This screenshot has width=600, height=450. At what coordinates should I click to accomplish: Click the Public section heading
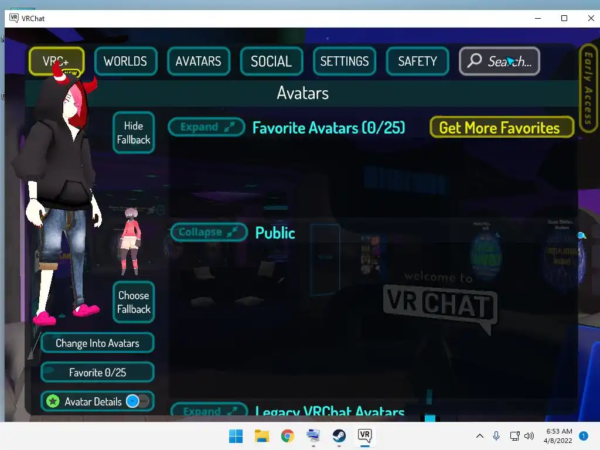point(275,233)
